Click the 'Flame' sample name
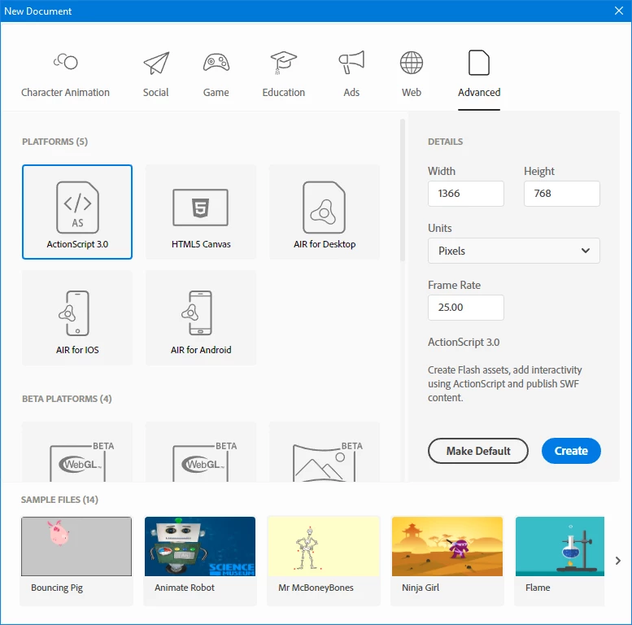 click(538, 588)
